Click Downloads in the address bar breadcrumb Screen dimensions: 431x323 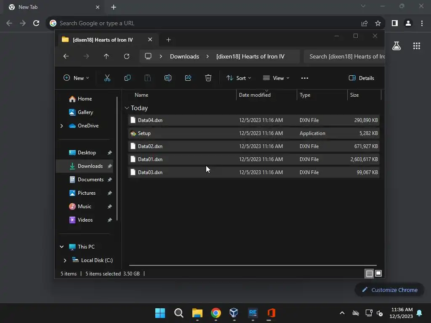click(184, 56)
